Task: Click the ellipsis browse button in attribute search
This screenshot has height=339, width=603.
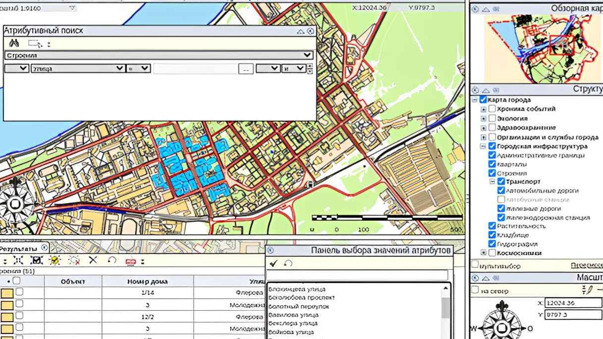Action: pos(246,69)
